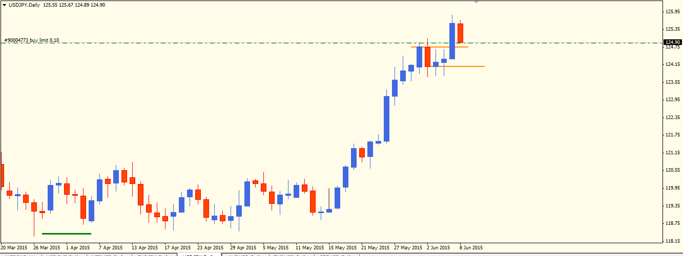Toggle the one-click trading arrow beside USDJPY,Daily
This screenshot has width=683, height=256.
point(4,5)
